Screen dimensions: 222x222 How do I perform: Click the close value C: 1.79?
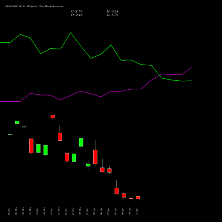coord(77,11)
